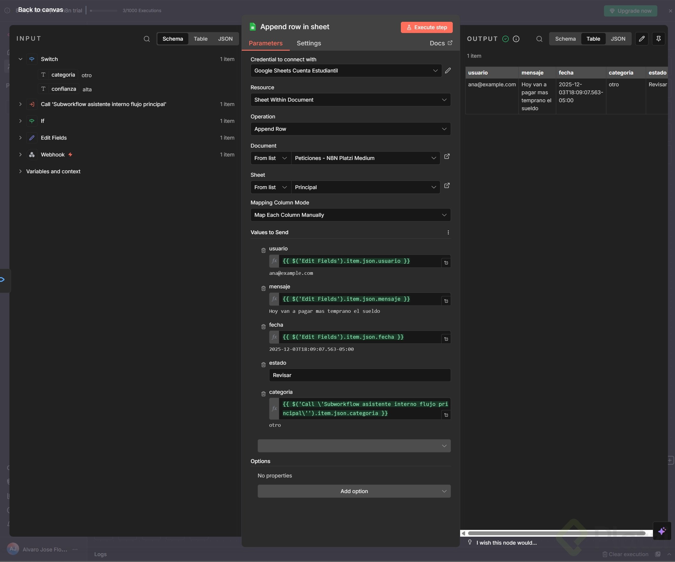Switch to the Settings tab
675x562 pixels.
point(309,43)
